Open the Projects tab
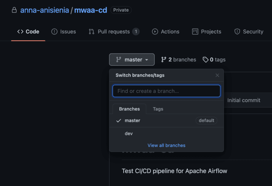 (x=207, y=32)
